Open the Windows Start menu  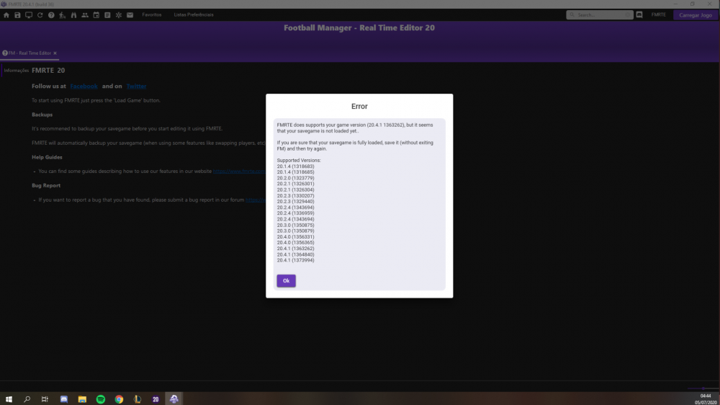(9, 399)
